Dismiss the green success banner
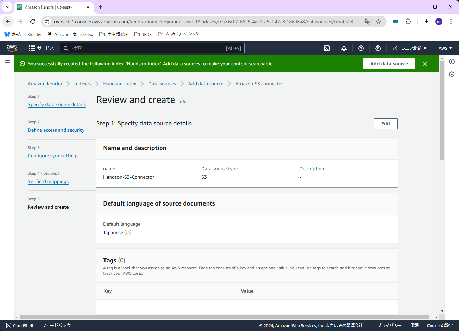 (x=425, y=64)
